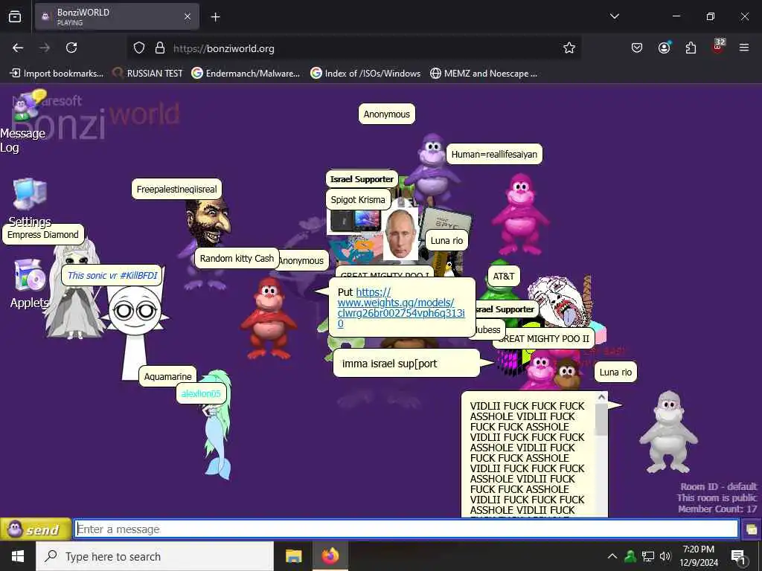
Task: Click the red Bonzi gorilla character
Action: (x=269, y=318)
